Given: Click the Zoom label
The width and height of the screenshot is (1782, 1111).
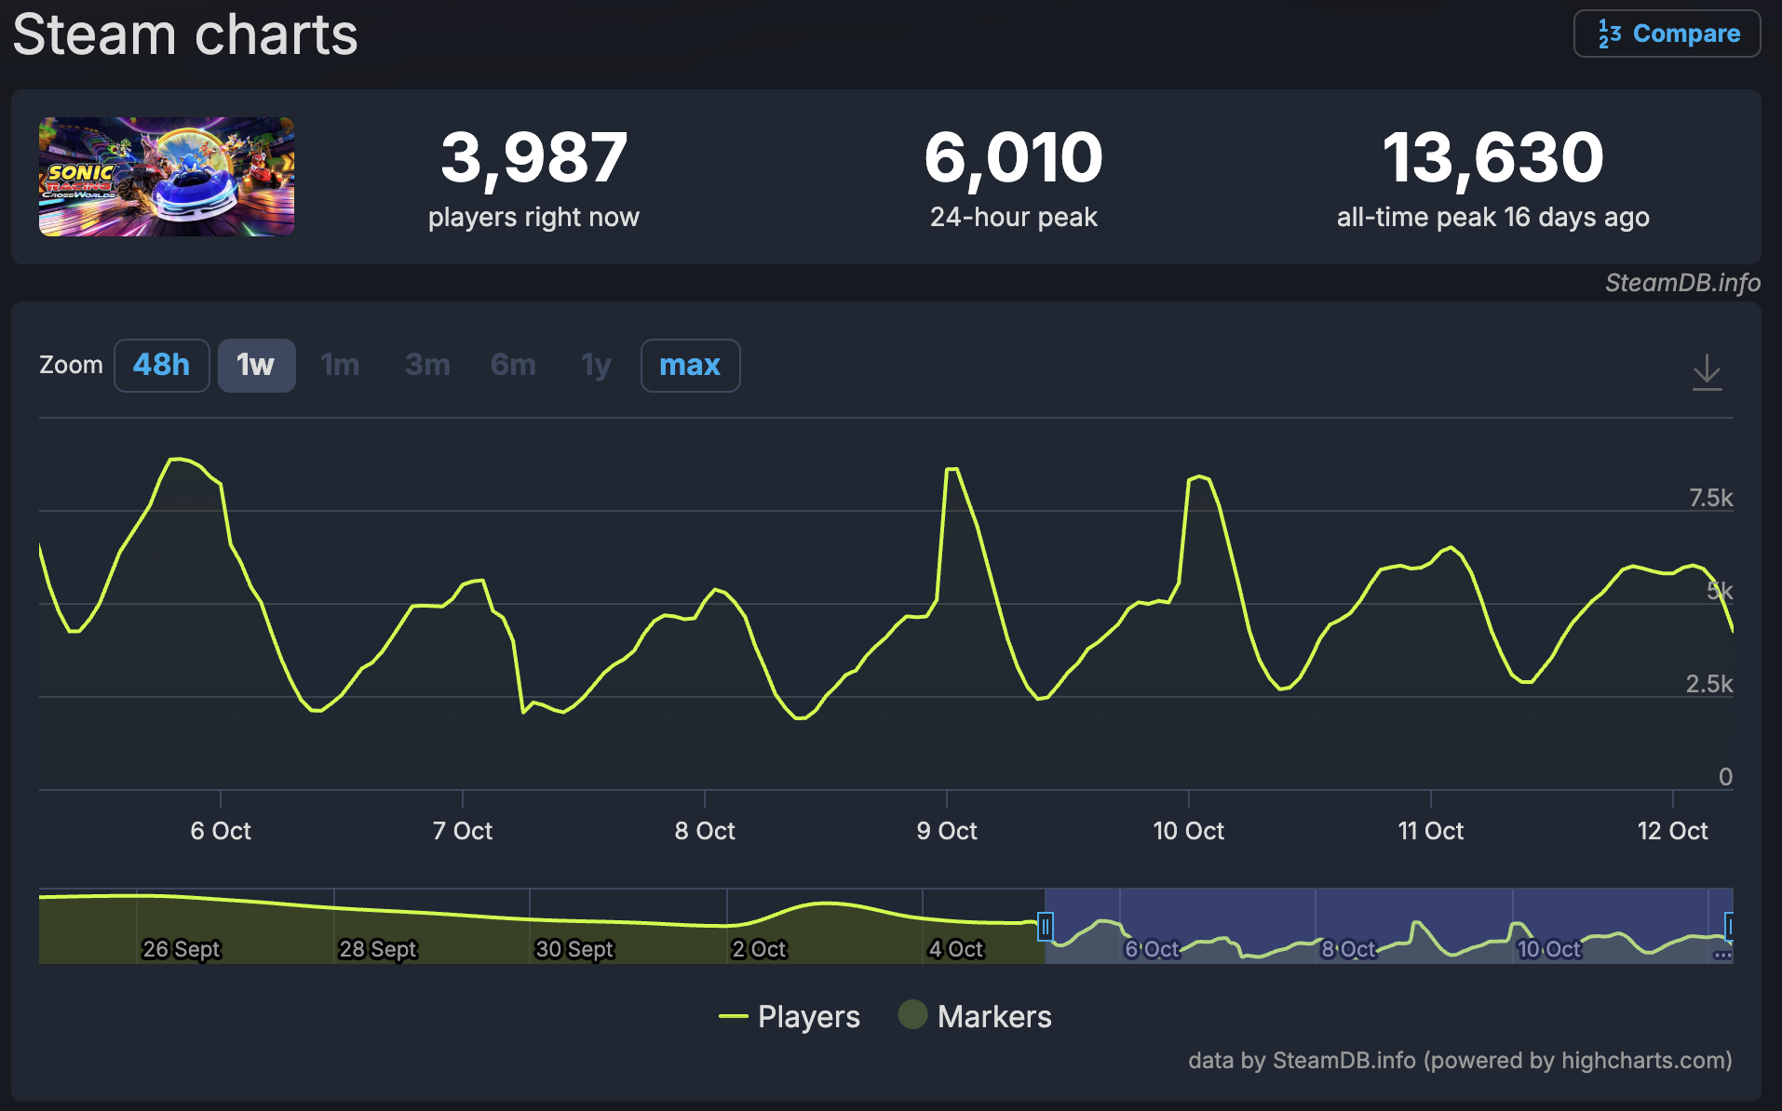Looking at the screenshot, I should point(71,365).
